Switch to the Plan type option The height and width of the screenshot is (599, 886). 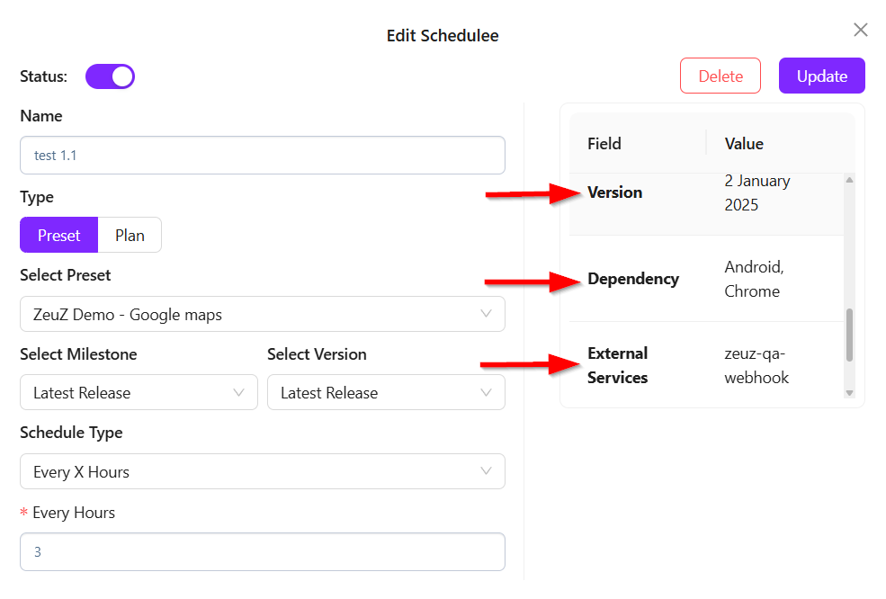pos(130,236)
